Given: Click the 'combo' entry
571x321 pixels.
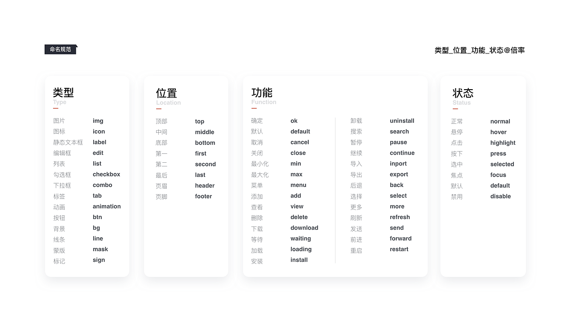Looking at the screenshot, I should click(x=103, y=185).
